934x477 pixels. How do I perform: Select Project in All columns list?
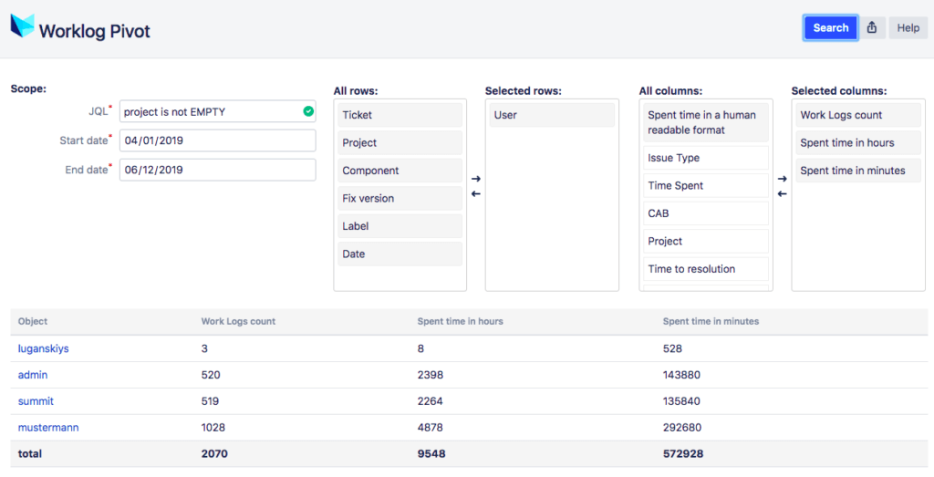point(706,241)
